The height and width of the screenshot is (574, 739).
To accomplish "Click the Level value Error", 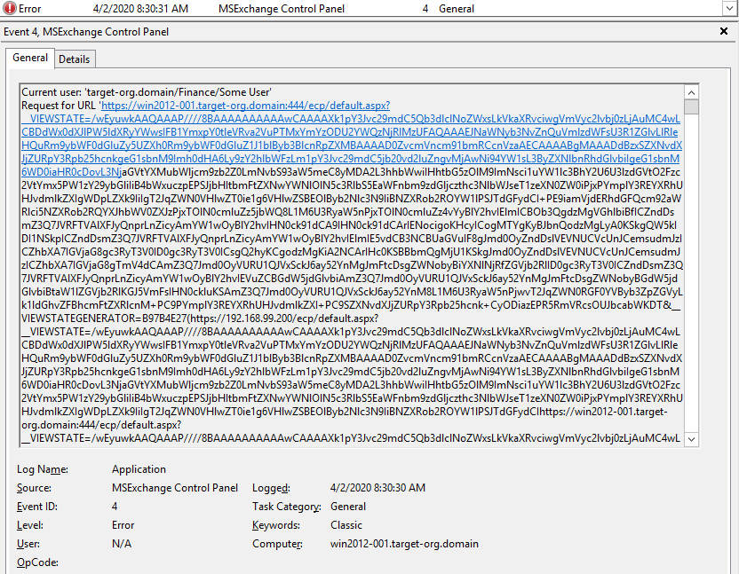I will [124, 525].
